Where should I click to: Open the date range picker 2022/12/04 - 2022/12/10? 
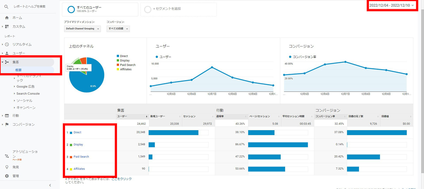(x=392, y=5)
